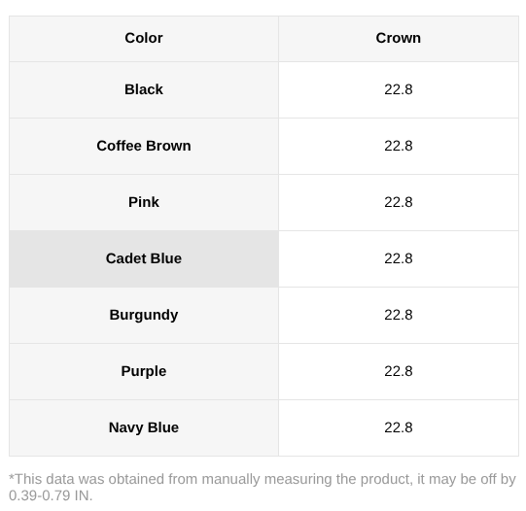Click the asterisk at the footnote start
This screenshot has height=511, width=526.
(12, 477)
